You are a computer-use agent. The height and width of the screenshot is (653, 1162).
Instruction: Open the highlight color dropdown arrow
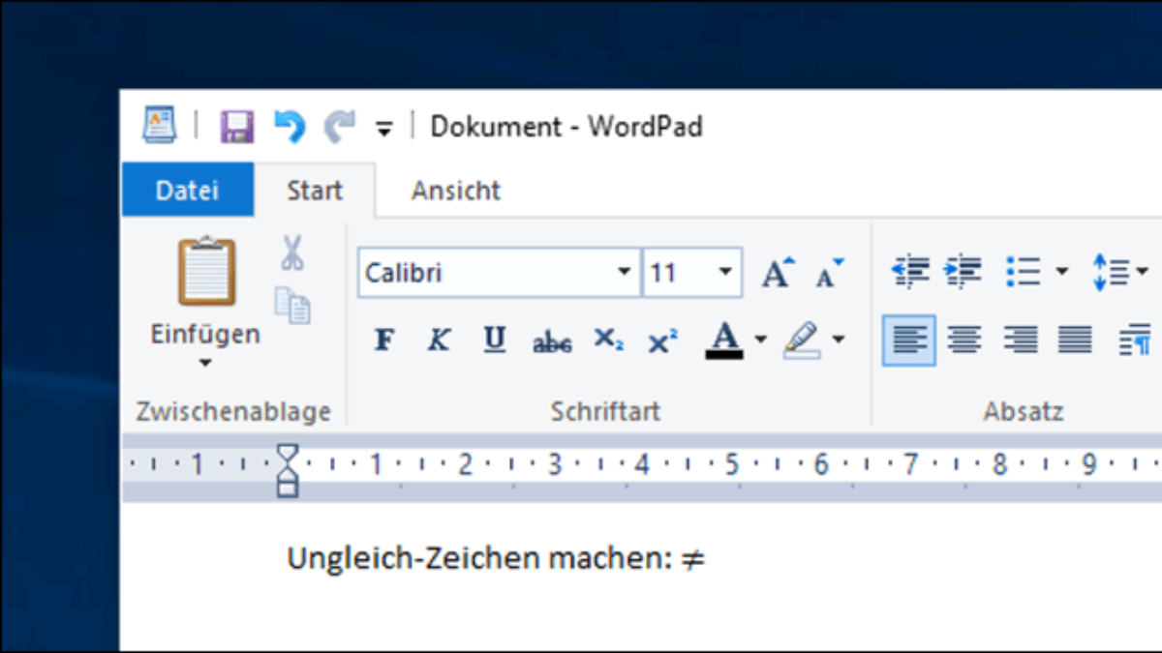(839, 340)
